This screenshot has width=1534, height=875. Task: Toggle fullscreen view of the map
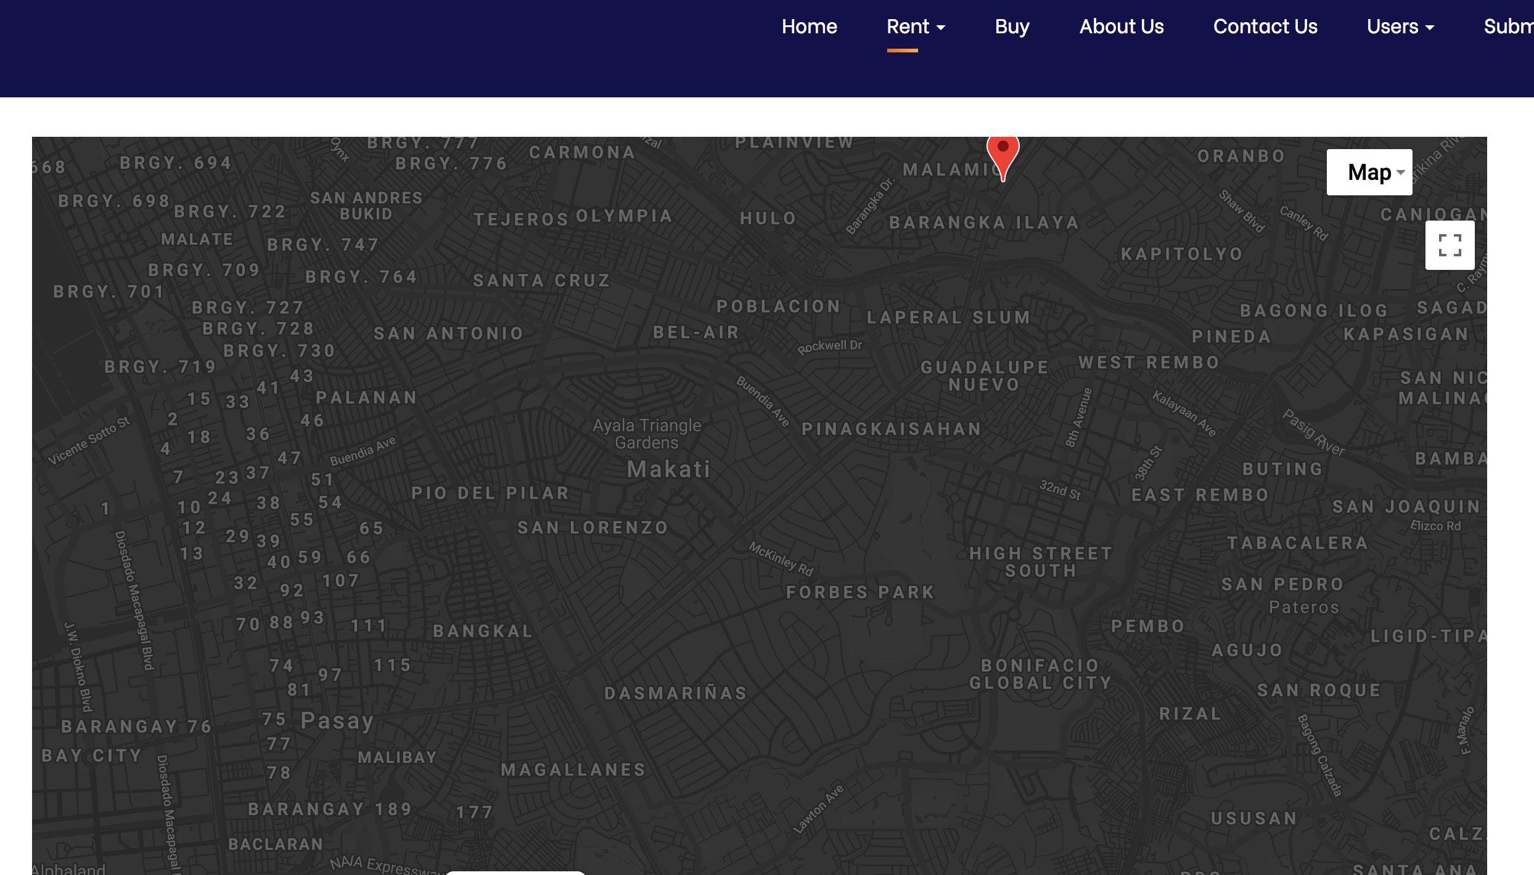tap(1450, 245)
